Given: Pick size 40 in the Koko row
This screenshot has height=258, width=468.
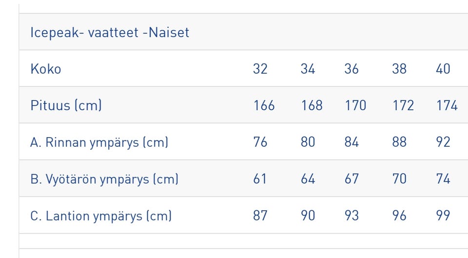Looking at the screenshot, I should 443,69.
